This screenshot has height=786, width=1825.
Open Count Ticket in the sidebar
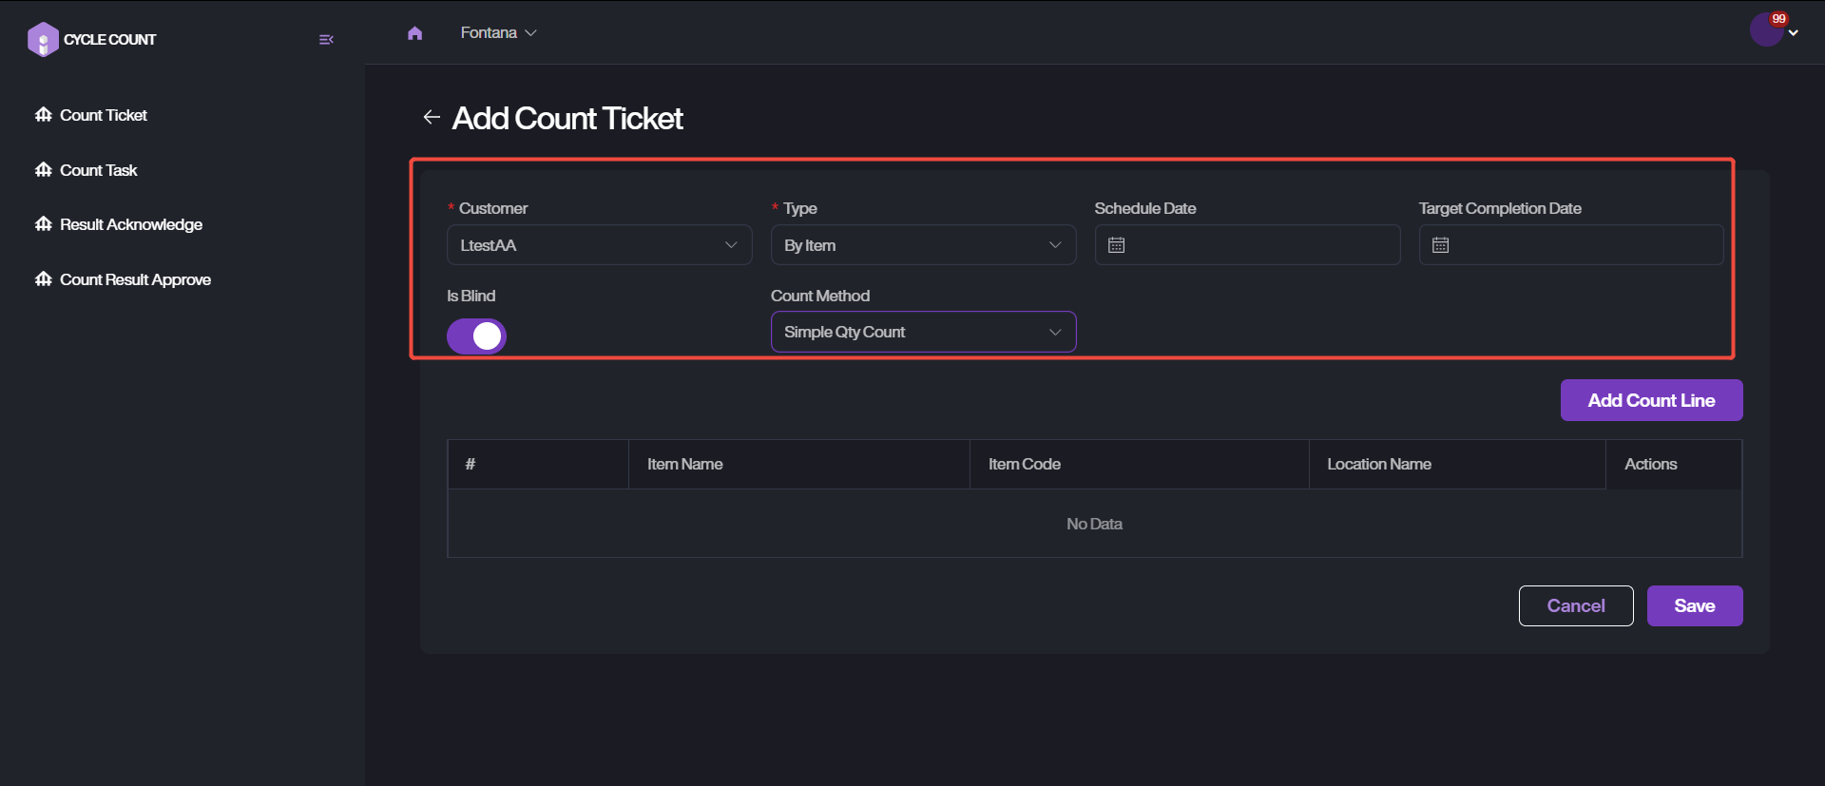pos(104,115)
